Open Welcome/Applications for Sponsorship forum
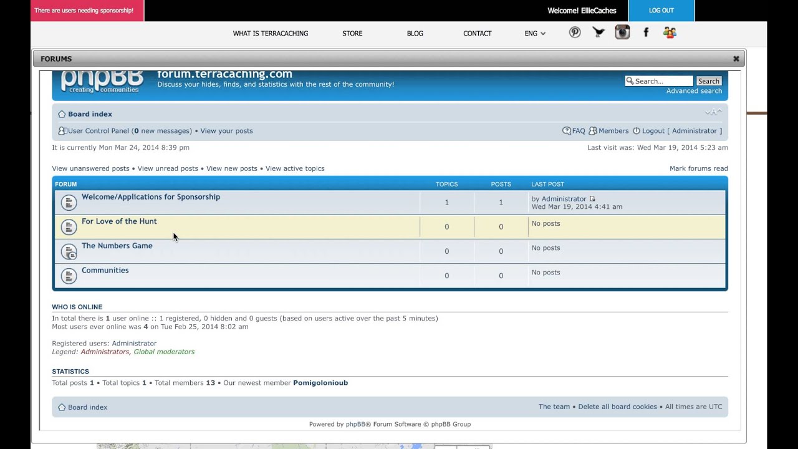Viewport: 798px width, 449px height. (x=151, y=197)
